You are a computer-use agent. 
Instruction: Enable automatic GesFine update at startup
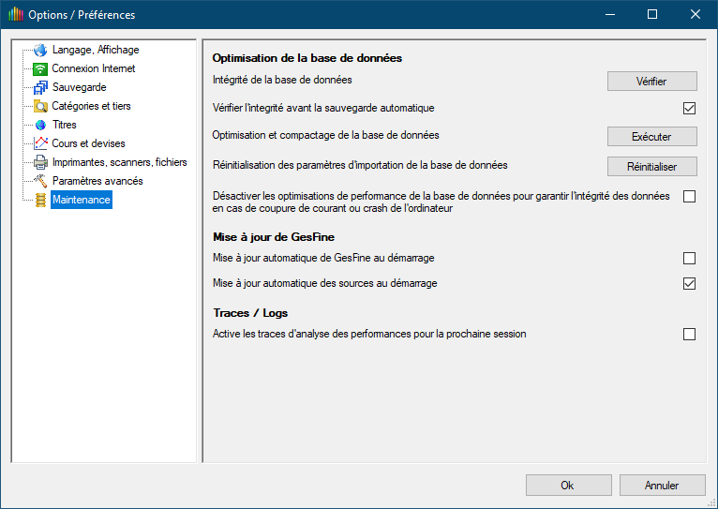point(689,258)
